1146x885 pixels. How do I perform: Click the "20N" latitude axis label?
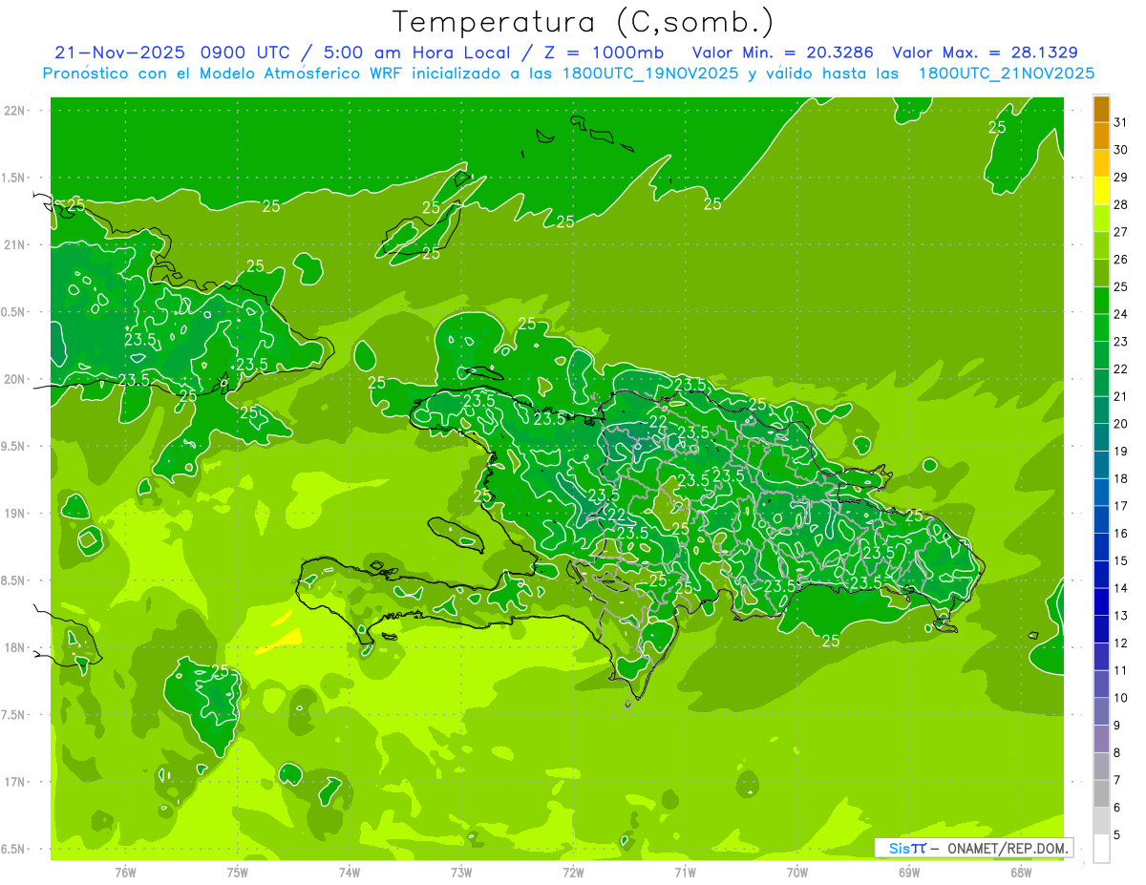pos(14,379)
